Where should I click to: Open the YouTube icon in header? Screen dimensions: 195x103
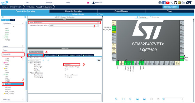point(168,3)
